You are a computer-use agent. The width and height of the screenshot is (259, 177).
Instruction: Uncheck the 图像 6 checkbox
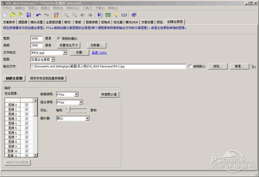coord(27,132)
